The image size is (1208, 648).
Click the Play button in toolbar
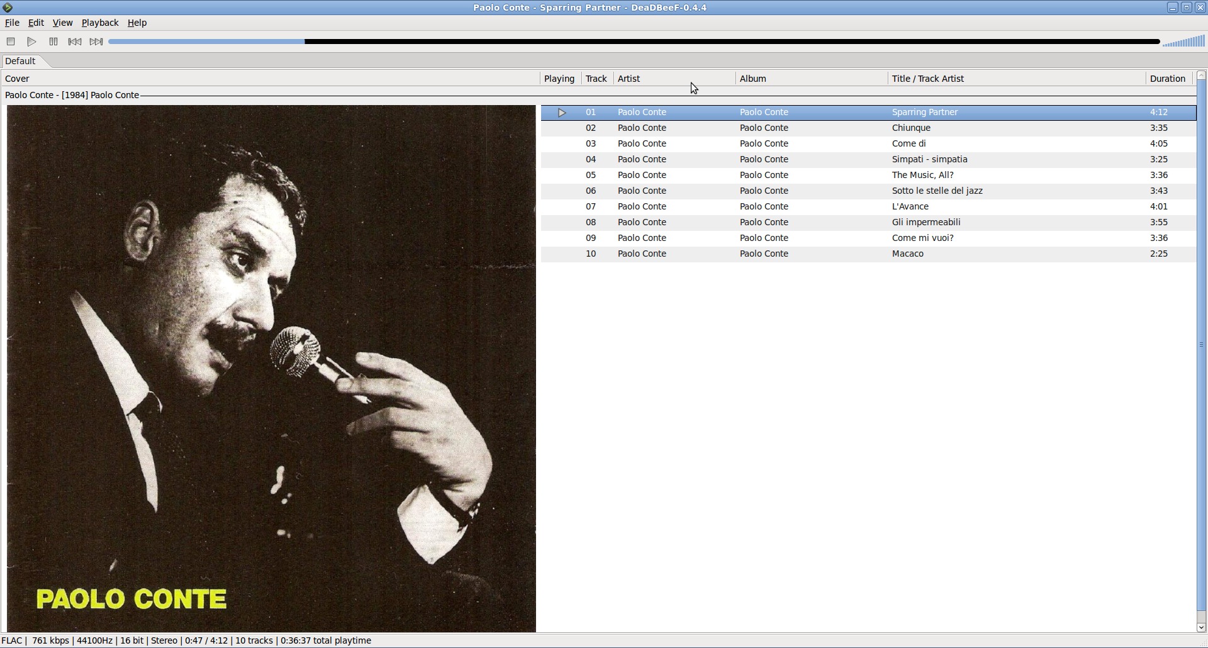[x=31, y=42]
